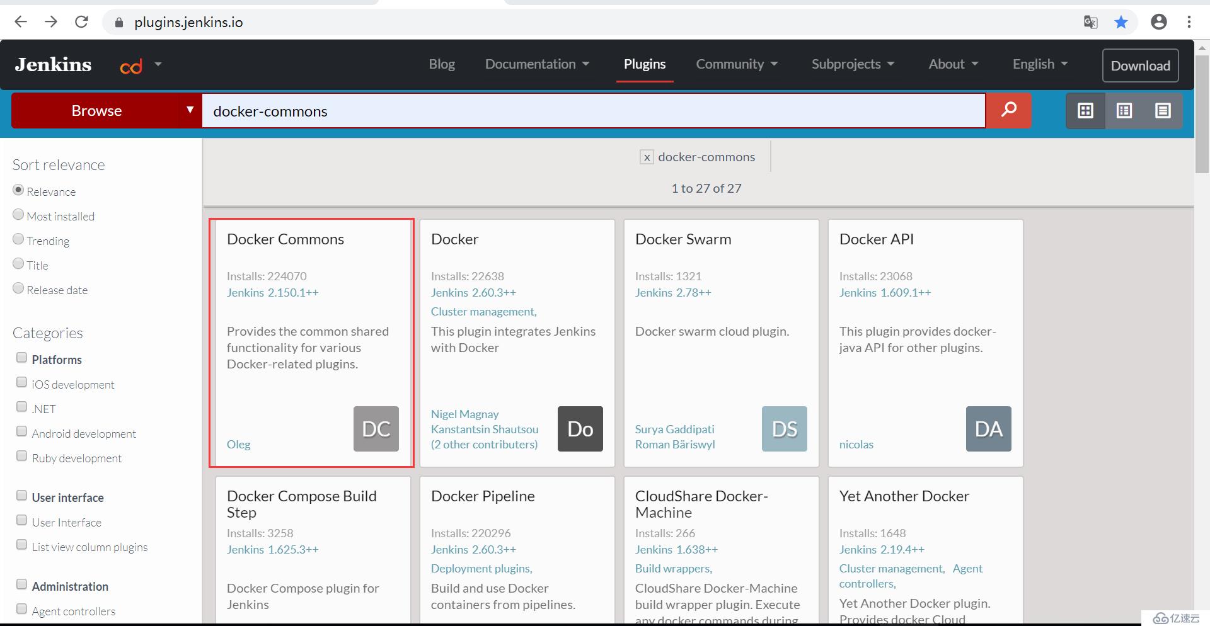Click the bookmark star icon
1210x626 pixels.
click(1121, 22)
